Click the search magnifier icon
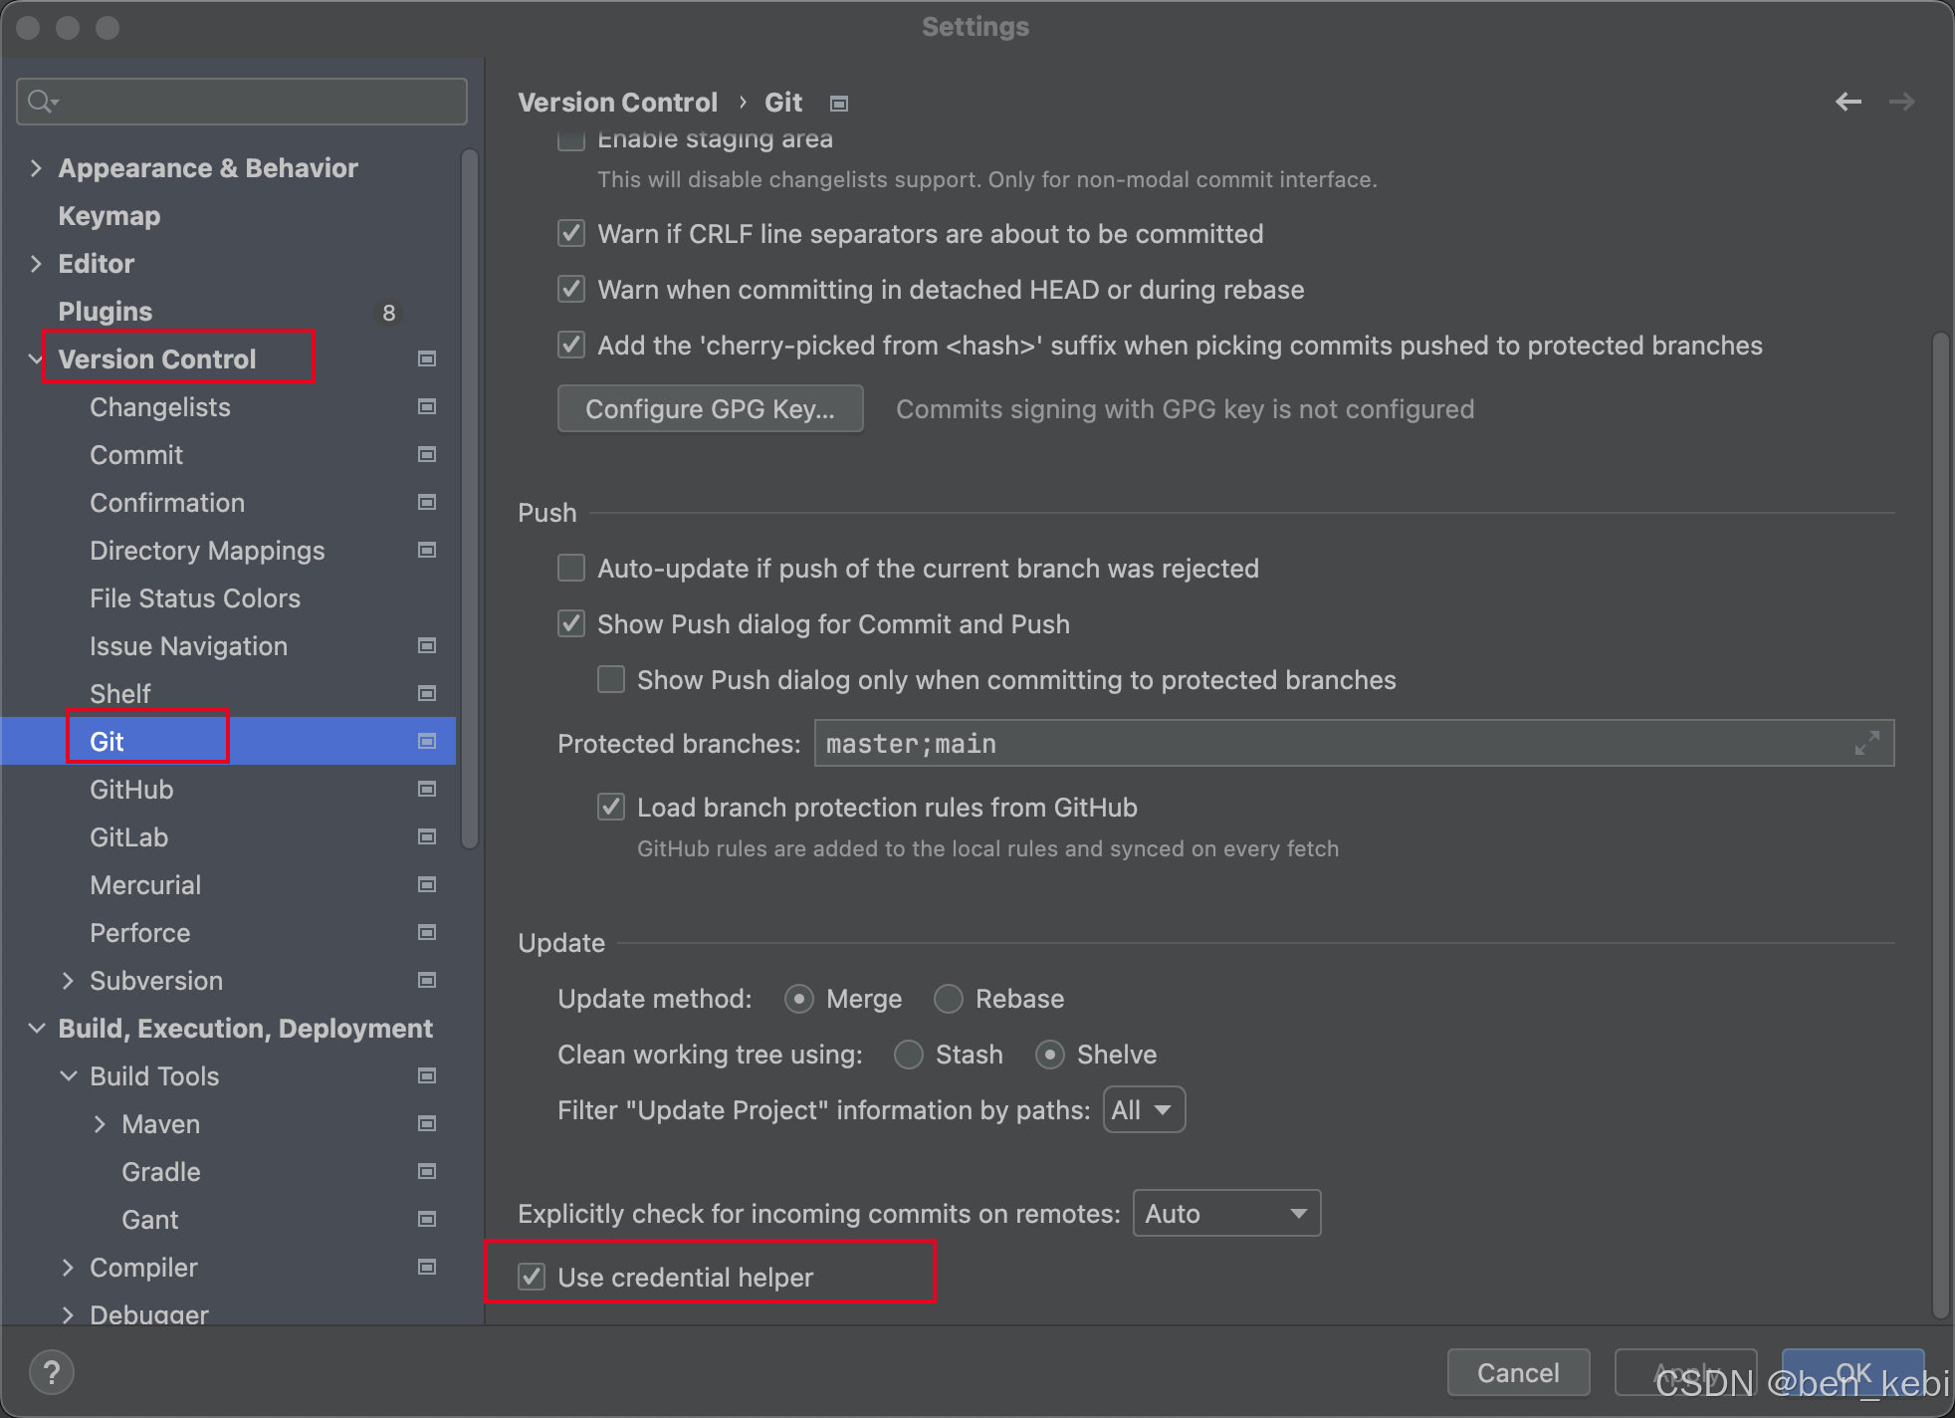Viewport: 1955px width, 1418px height. 41,102
